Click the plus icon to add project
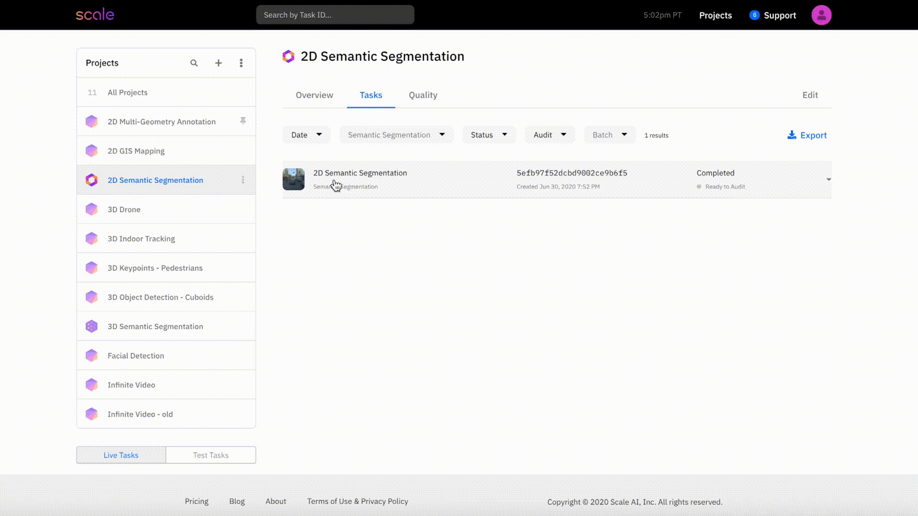Image resolution: width=918 pixels, height=516 pixels. pyautogui.click(x=218, y=63)
